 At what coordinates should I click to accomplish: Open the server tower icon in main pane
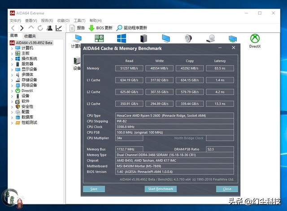coord(143,38)
